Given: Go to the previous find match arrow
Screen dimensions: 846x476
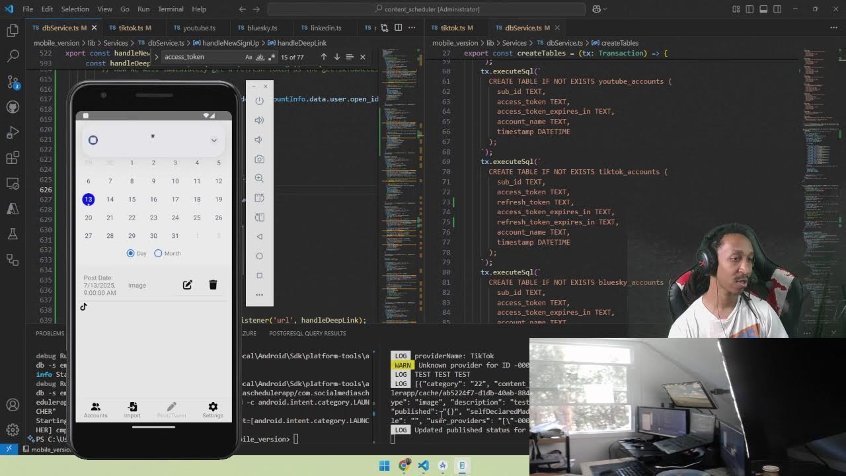Looking at the screenshot, I should [x=324, y=57].
